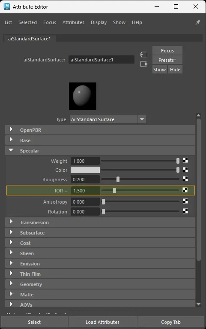The image size is (206, 329).
Task: Click the Roughness slider handle
Action: tap(118, 179)
